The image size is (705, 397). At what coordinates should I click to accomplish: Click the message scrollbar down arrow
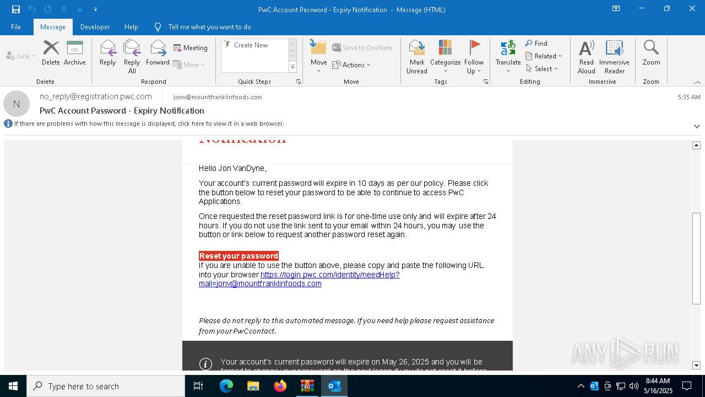[x=696, y=365]
